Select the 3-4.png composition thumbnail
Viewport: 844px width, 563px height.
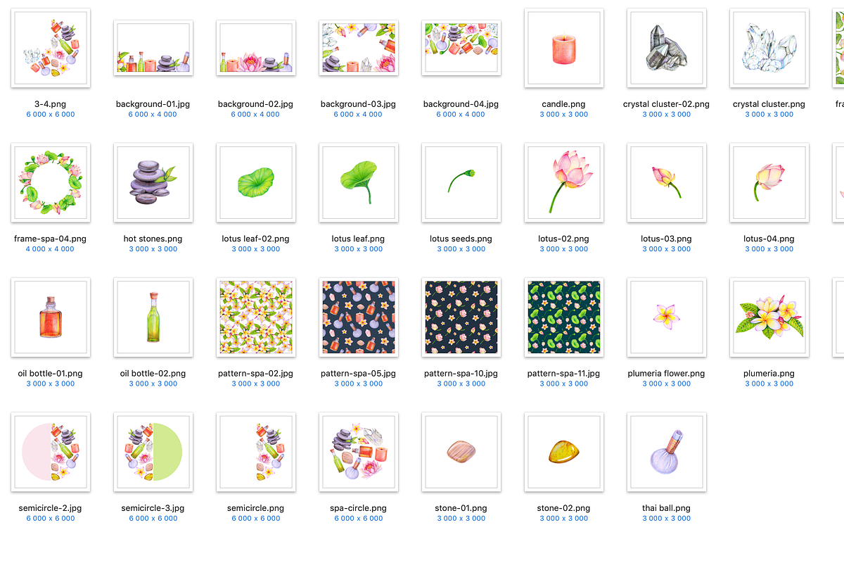51,48
